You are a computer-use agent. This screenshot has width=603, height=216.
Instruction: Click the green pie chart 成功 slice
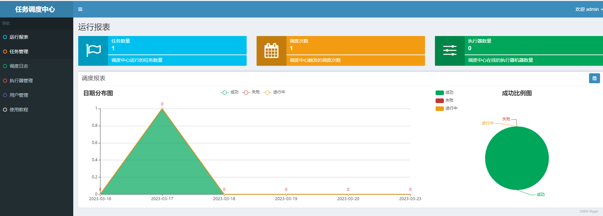[517, 158]
